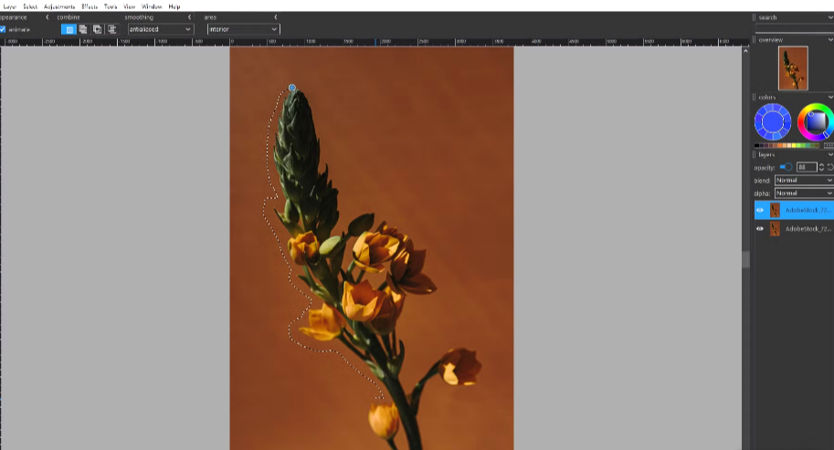Click the top AdobeStock layer thumbnail
This screenshot has width=834, height=450.
775,210
